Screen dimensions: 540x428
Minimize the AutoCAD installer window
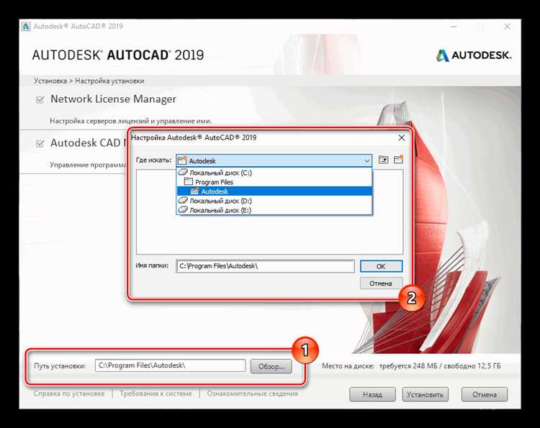pyautogui.click(x=454, y=27)
